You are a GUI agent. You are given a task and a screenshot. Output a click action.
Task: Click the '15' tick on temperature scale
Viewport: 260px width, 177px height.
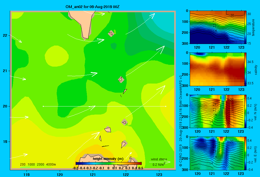249,43
